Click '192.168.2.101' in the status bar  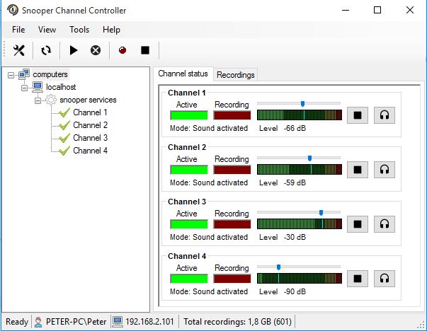pos(149,322)
